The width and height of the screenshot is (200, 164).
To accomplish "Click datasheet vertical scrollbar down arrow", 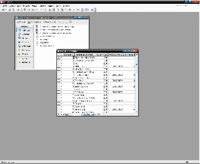I will click(x=137, y=112).
